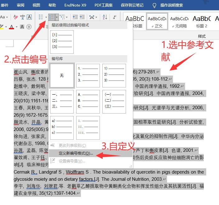The image size is (219, 205).
Task: Click the font color red A swatch
Action: coord(12,27)
